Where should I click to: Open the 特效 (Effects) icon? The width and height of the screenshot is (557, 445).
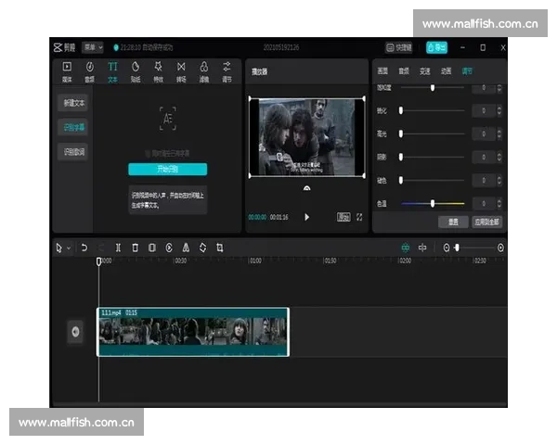pos(158,70)
